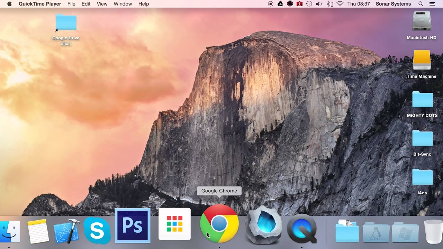Open the File menu
Viewport: 443px width, 249px height.
[x=71, y=4]
